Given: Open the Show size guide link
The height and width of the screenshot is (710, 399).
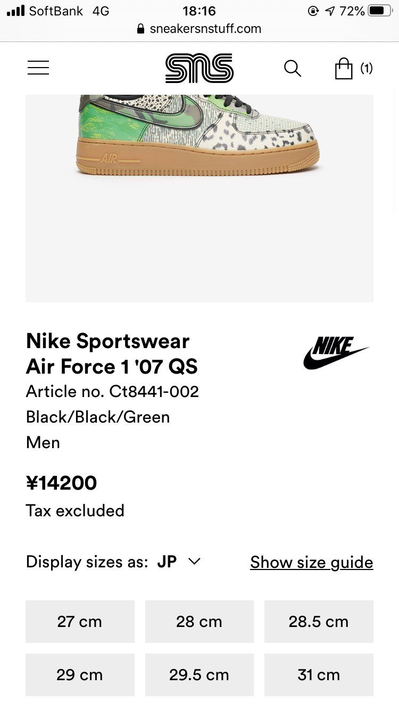Looking at the screenshot, I should (312, 562).
